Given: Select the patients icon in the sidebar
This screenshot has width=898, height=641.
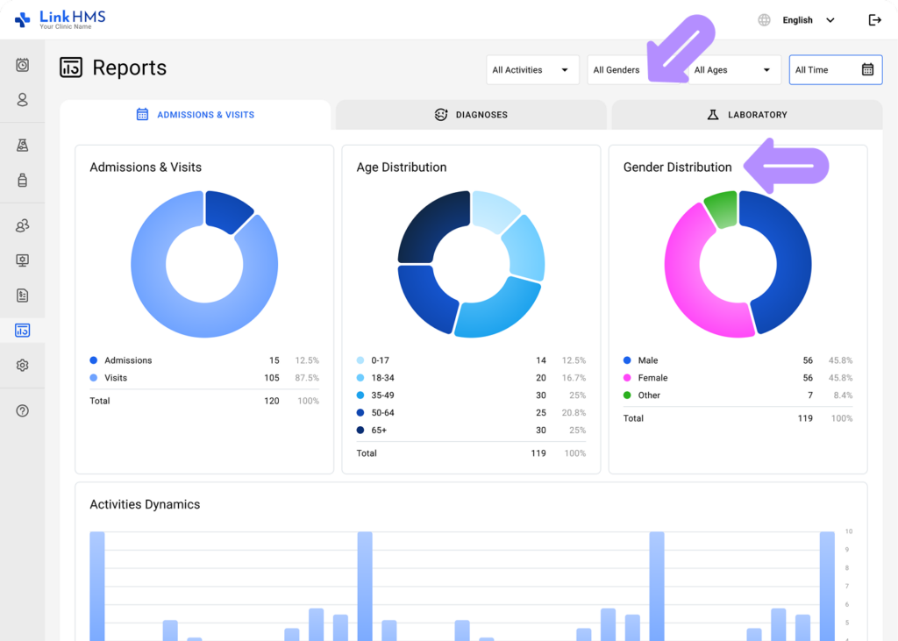Looking at the screenshot, I should point(21,100).
